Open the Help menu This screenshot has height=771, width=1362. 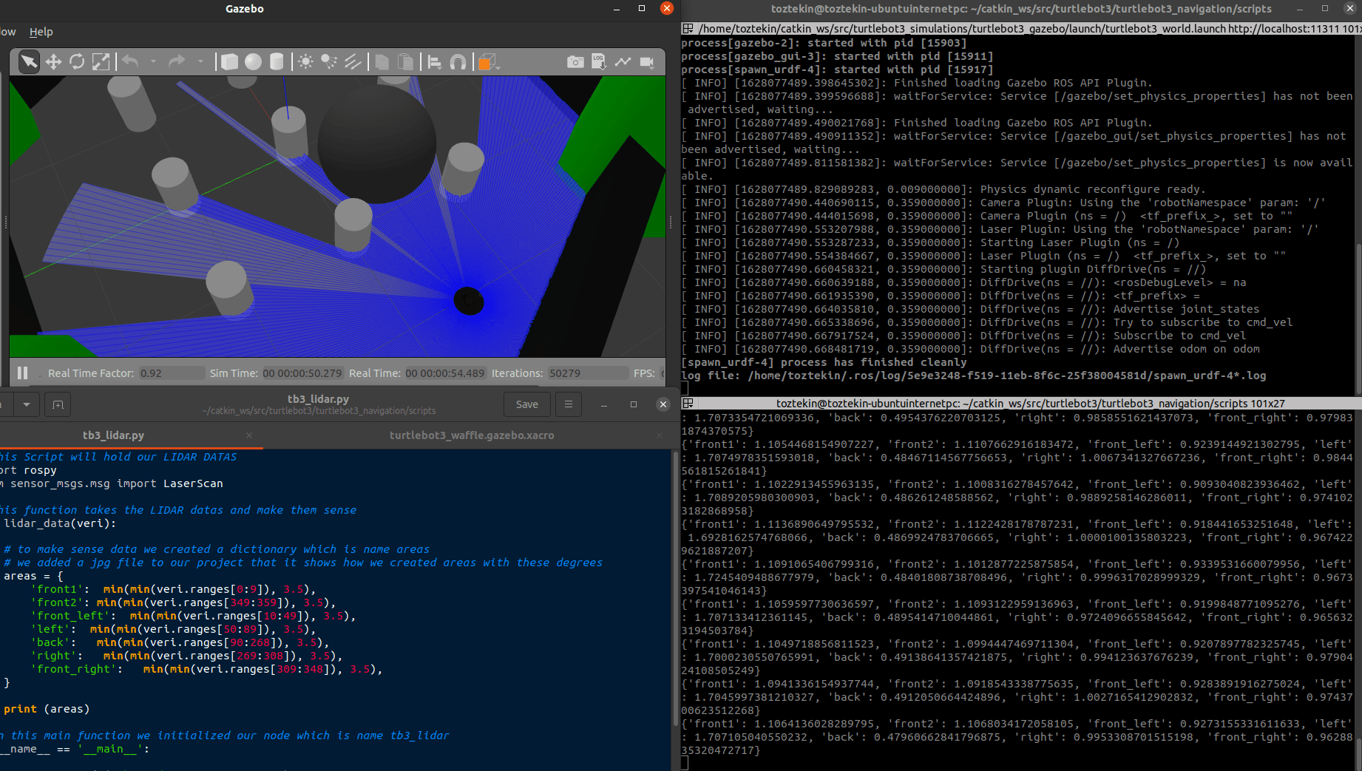[41, 32]
